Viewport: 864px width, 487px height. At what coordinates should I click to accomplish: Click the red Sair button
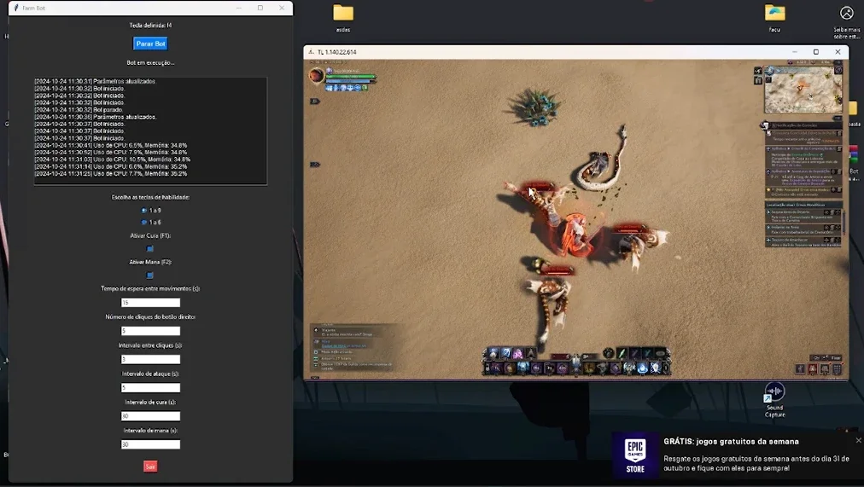point(150,467)
